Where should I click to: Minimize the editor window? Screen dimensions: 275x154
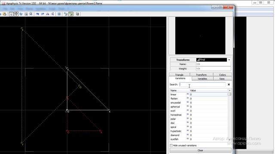[x=214, y=7]
